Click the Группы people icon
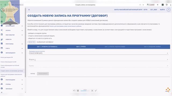The width and height of the screenshot is (172, 96). [x=2, y=84]
